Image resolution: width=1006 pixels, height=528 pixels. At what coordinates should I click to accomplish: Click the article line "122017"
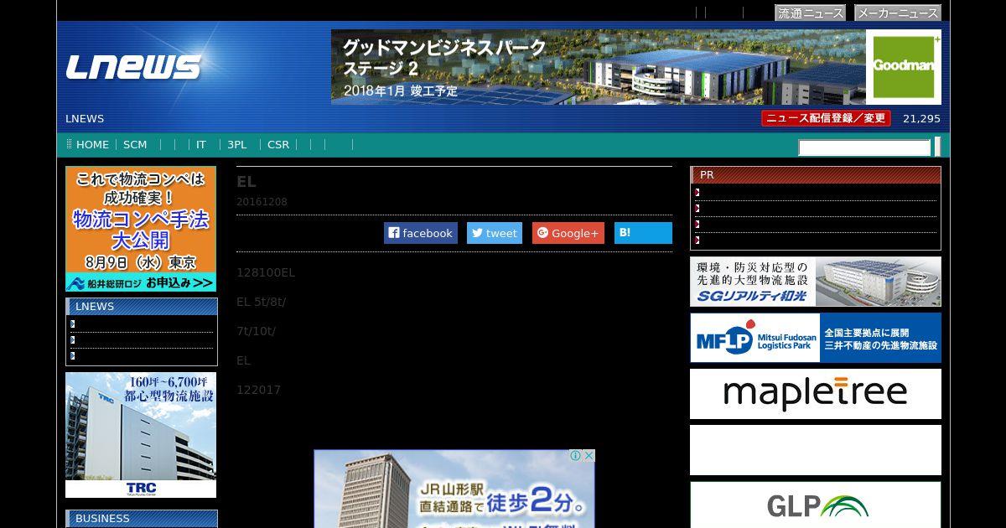click(258, 390)
